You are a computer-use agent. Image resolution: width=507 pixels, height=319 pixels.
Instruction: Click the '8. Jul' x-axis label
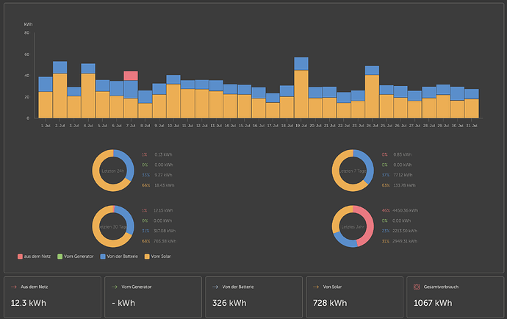tap(145, 126)
